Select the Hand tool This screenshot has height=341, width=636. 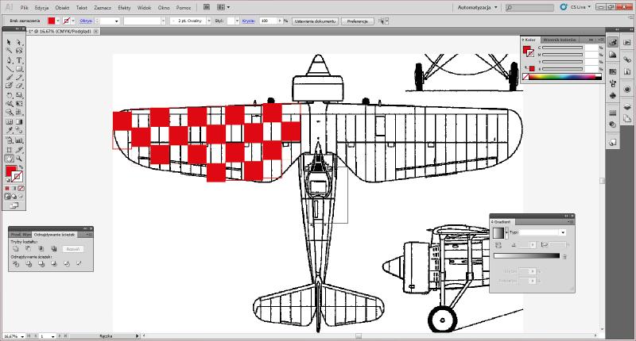pyautogui.click(x=9, y=158)
